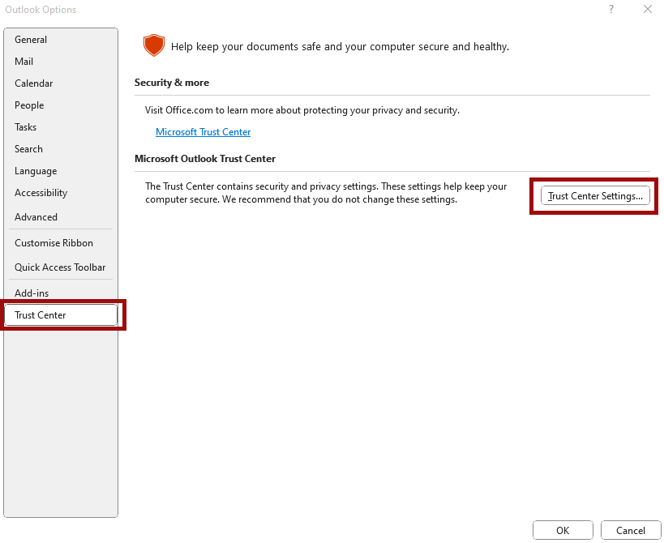Screen dimensions: 664x543
Task: Select the Mail options category
Action: (x=61, y=62)
